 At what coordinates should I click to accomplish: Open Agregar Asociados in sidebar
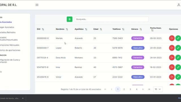point(7,27)
